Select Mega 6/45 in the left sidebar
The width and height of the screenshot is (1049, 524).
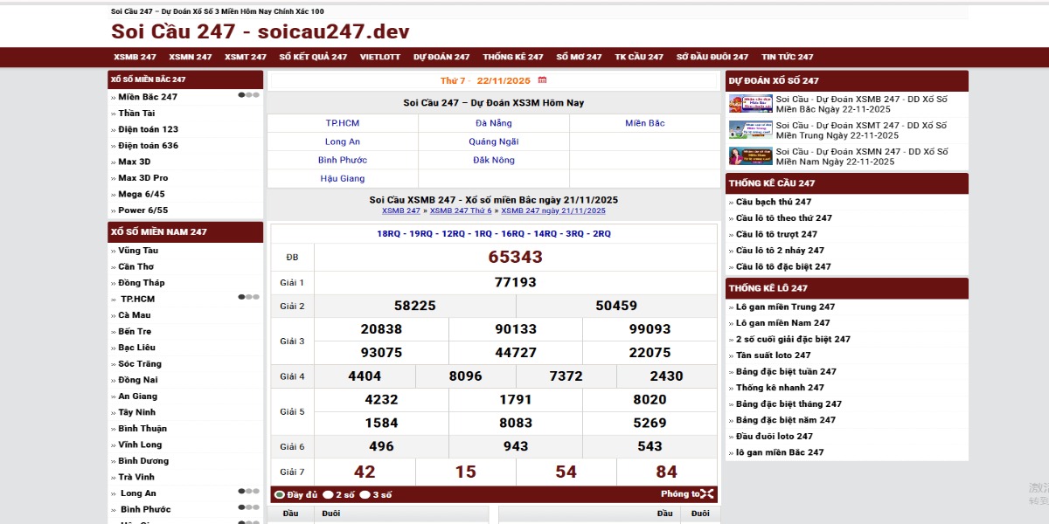(141, 194)
